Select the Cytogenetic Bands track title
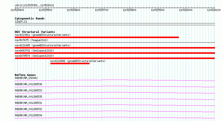 [30, 18]
